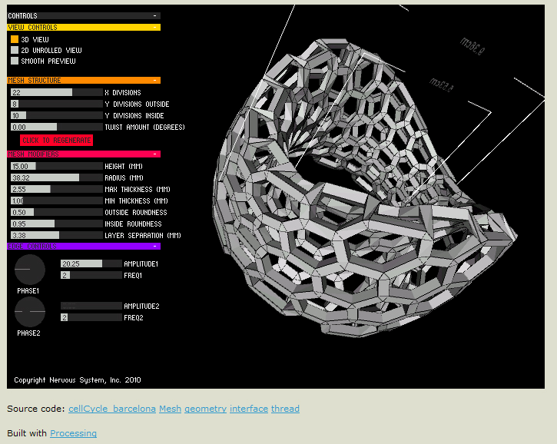Click the Twist Amount degrees slider

pos(57,128)
